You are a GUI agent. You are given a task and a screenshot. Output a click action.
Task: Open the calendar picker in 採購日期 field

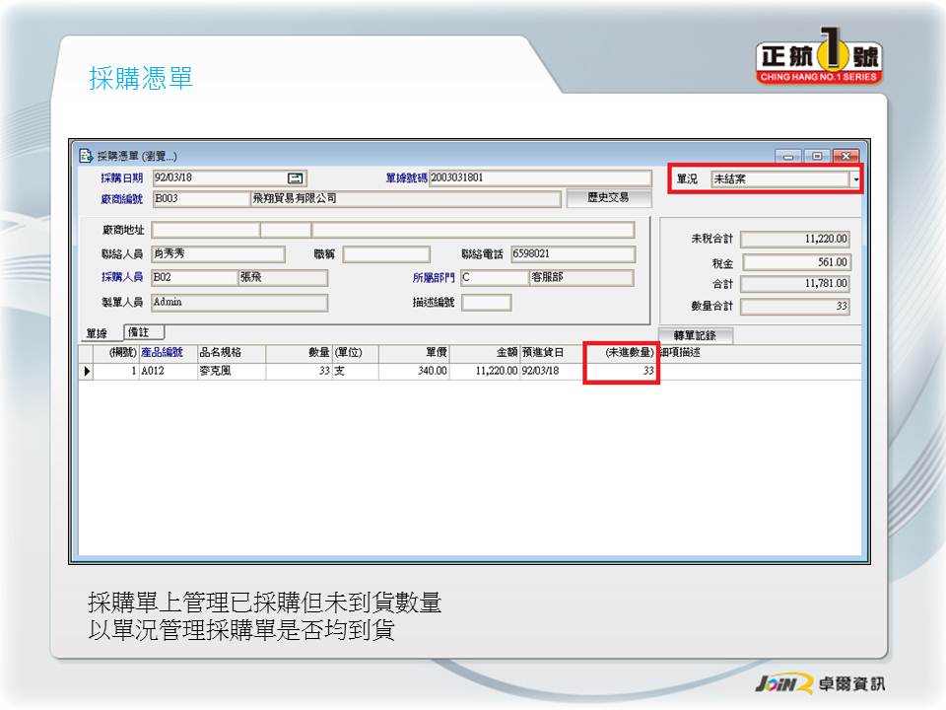click(295, 178)
